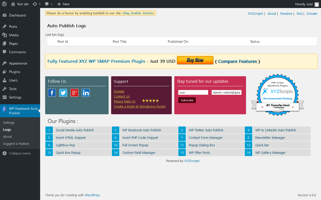Click the Appearance paintbrush icon
Image resolution: width=321 pixels, height=200 pixels.
point(5,63)
